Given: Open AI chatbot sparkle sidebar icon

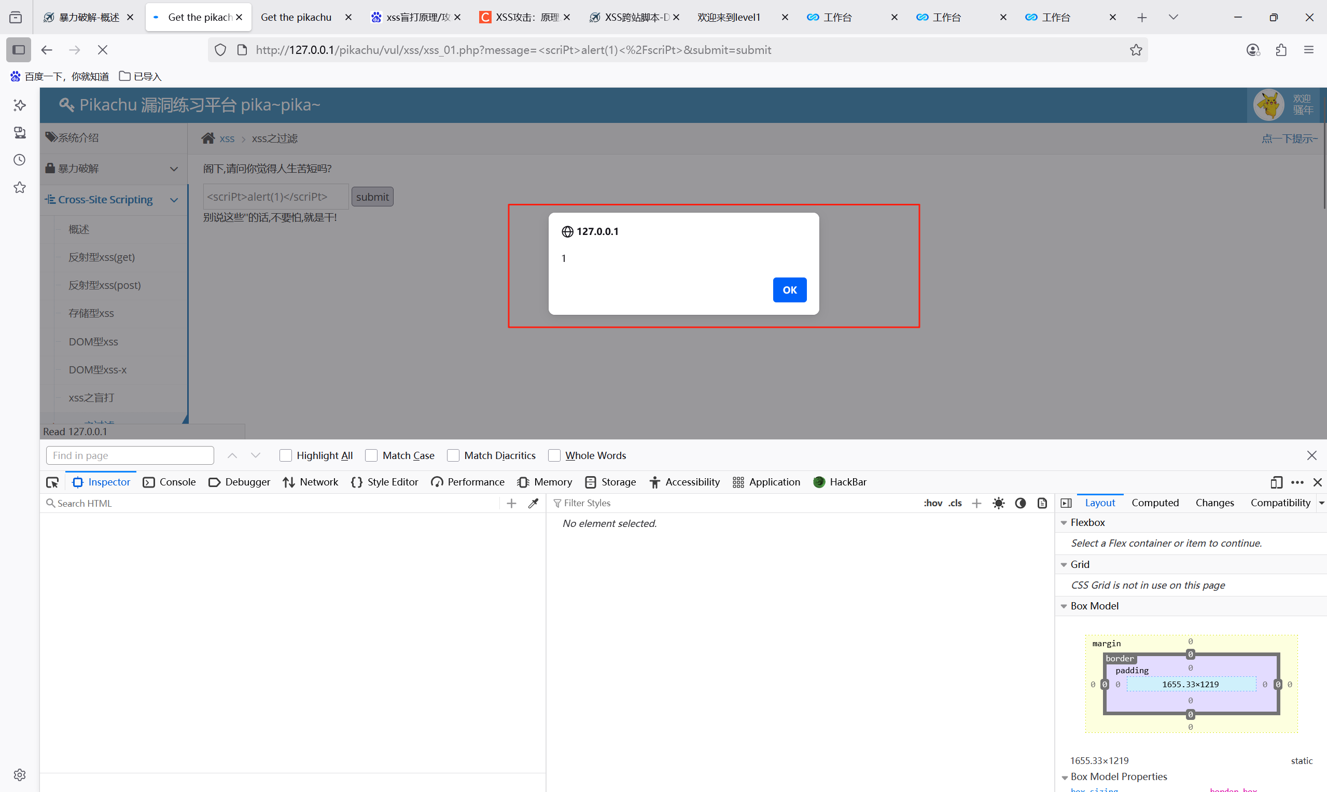Looking at the screenshot, I should coord(20,105).
